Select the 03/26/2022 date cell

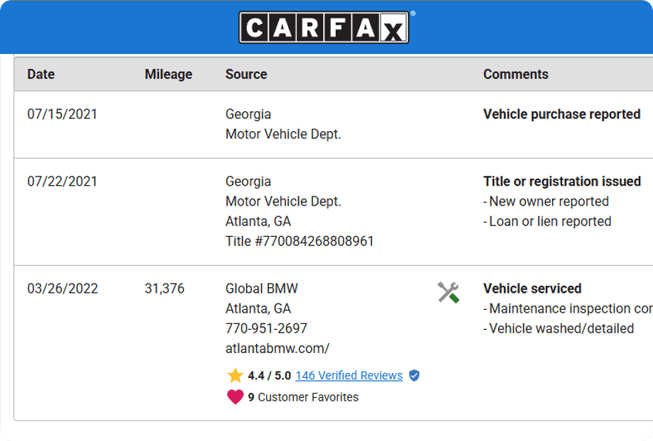click(x=62, y=289)
